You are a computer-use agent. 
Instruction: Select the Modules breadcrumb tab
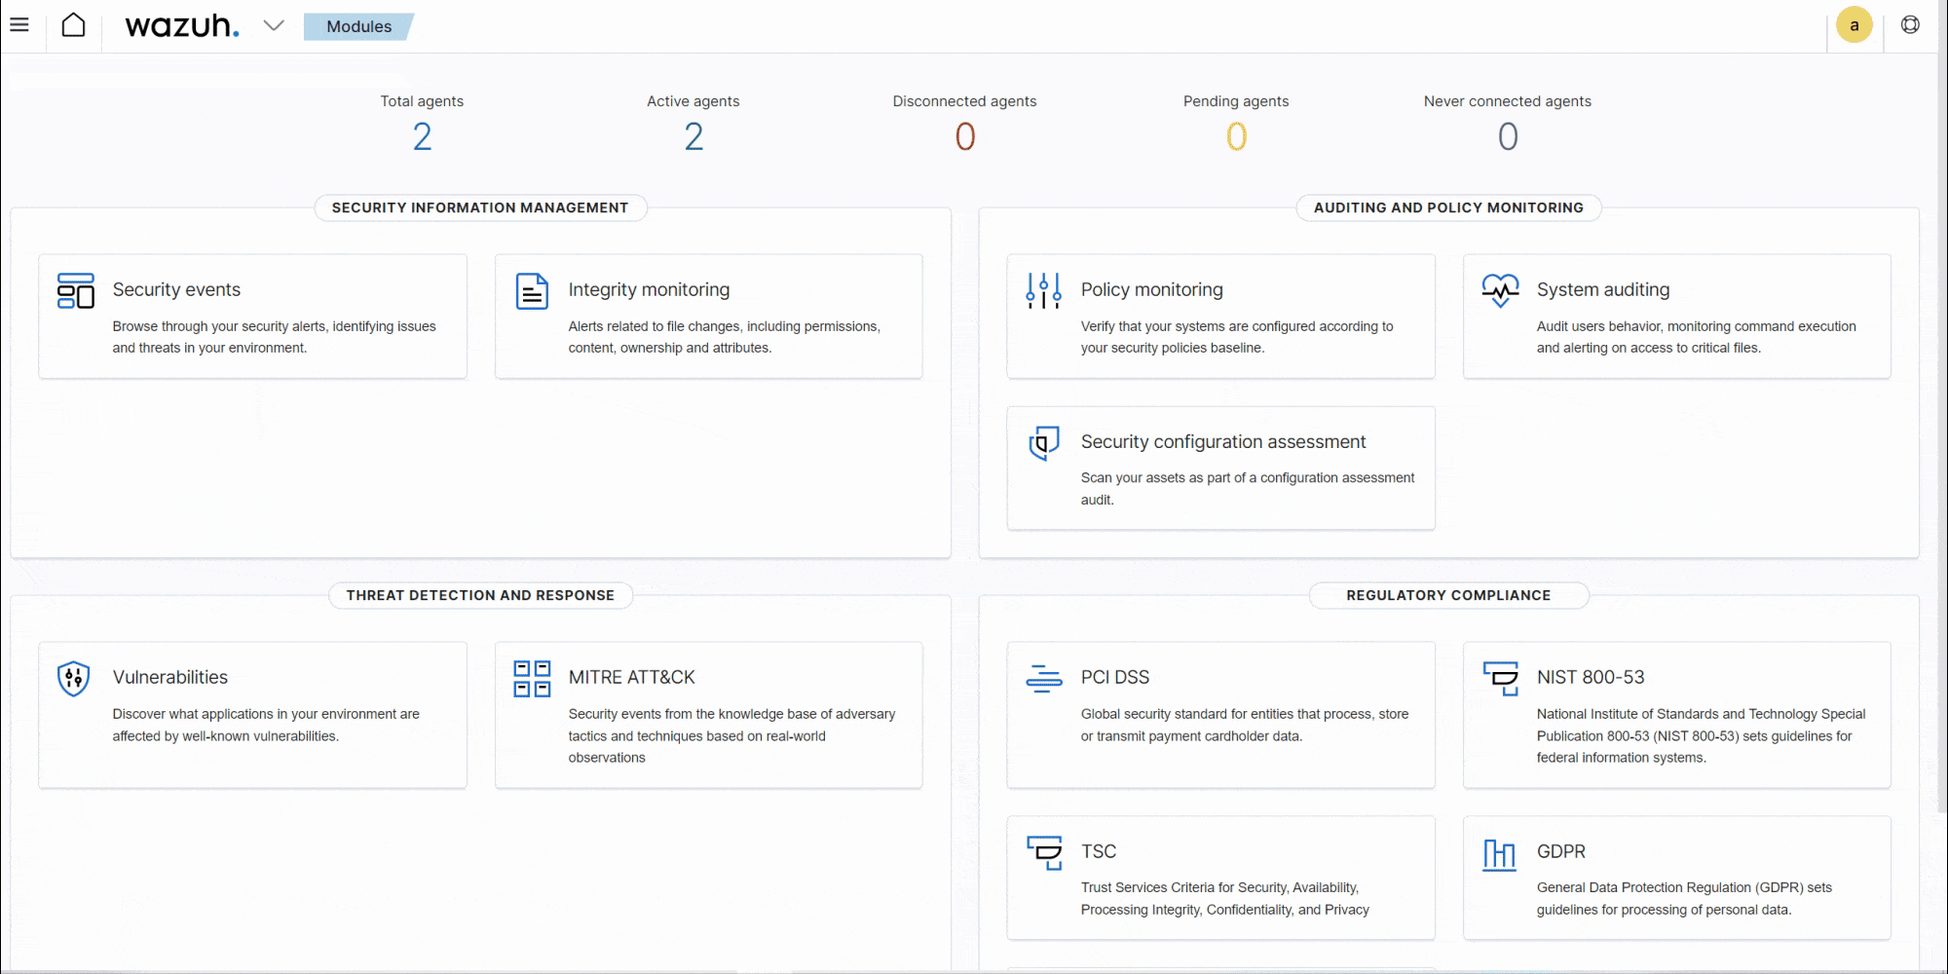pos(358,26)
